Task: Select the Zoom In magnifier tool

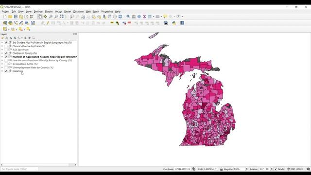Action: 51,17
